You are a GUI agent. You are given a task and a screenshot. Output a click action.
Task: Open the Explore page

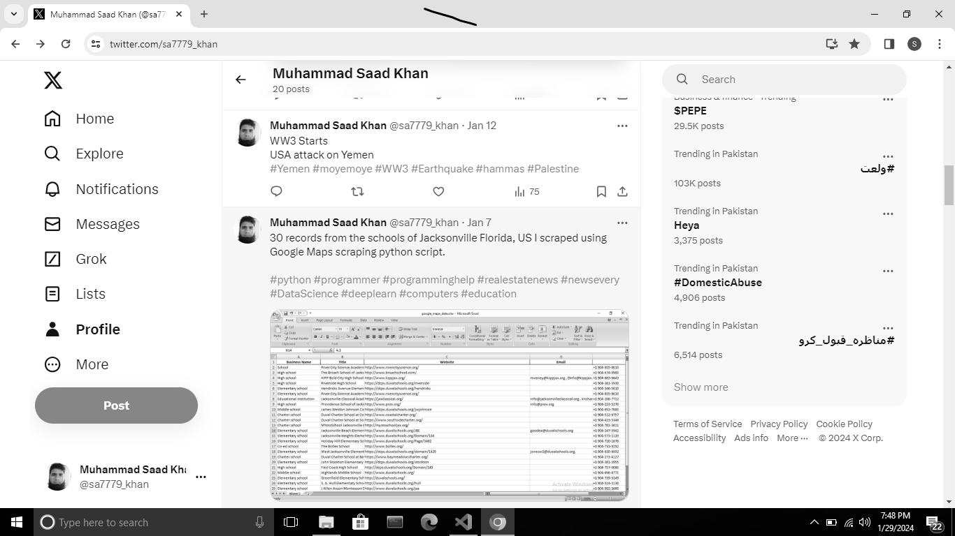84,154
